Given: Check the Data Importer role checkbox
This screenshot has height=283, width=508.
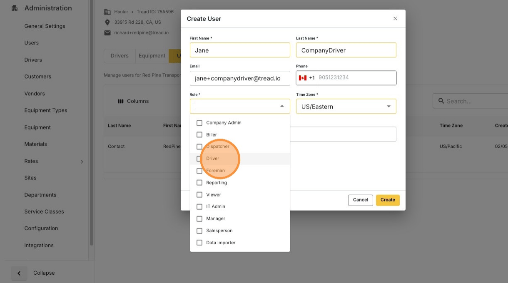Looking at the screenshot, I should click(199, 243).
